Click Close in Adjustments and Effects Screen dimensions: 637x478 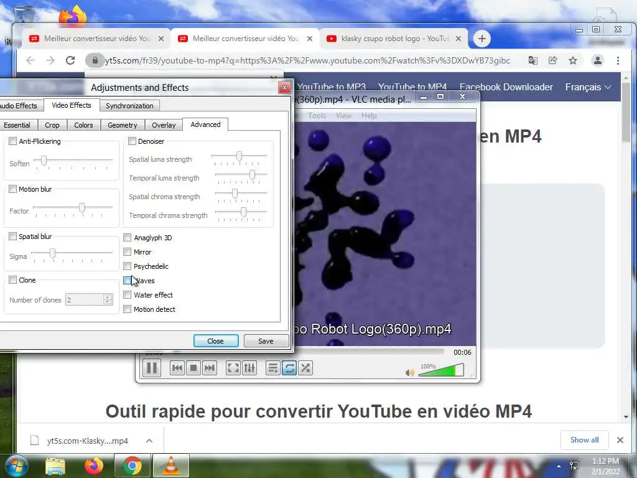coord(216,341)
